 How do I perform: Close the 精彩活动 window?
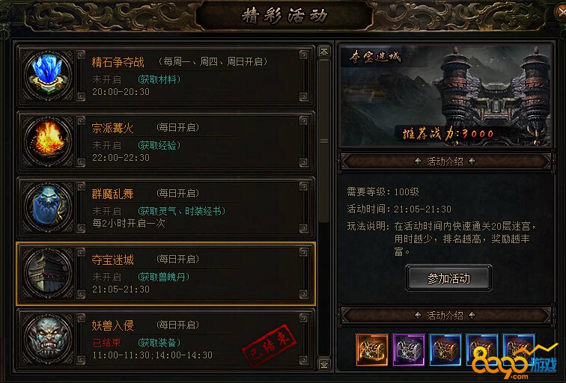coord(560,13)
